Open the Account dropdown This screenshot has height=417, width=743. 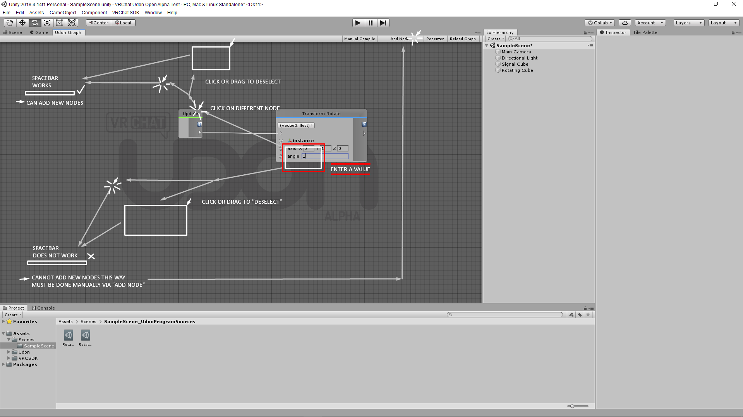(x=650, y=23)
